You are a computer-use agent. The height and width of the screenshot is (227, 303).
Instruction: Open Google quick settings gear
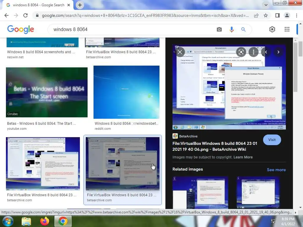(x=272, y=29)
